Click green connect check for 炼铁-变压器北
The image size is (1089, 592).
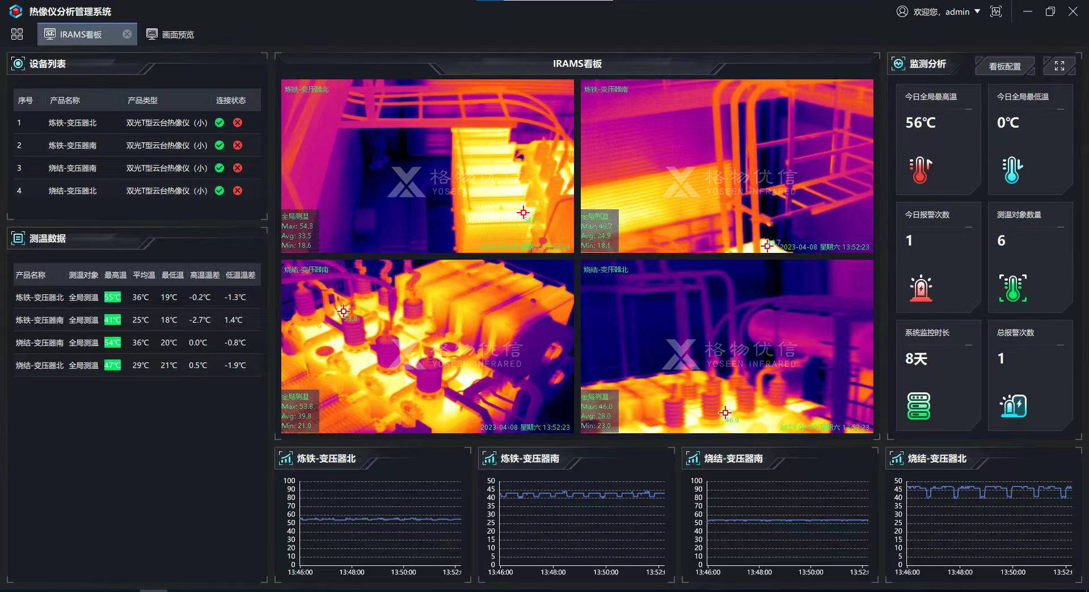[x=220, y=122]
